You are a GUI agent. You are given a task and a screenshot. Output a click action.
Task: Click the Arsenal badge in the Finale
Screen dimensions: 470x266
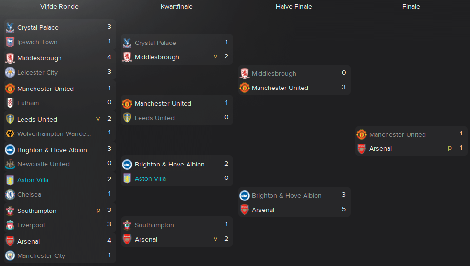pos(362,148)
